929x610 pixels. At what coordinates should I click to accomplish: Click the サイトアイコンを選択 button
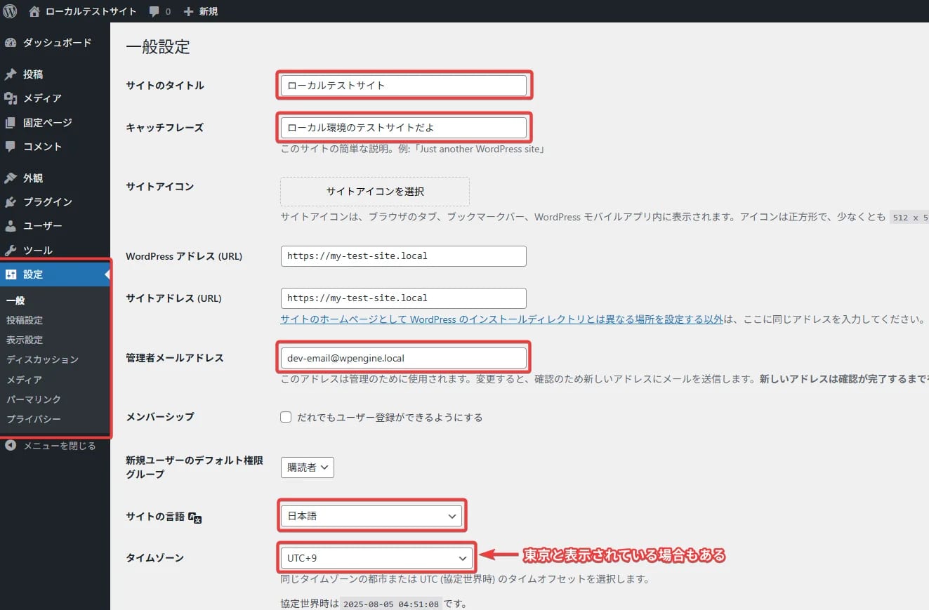[x=374, y=191]
